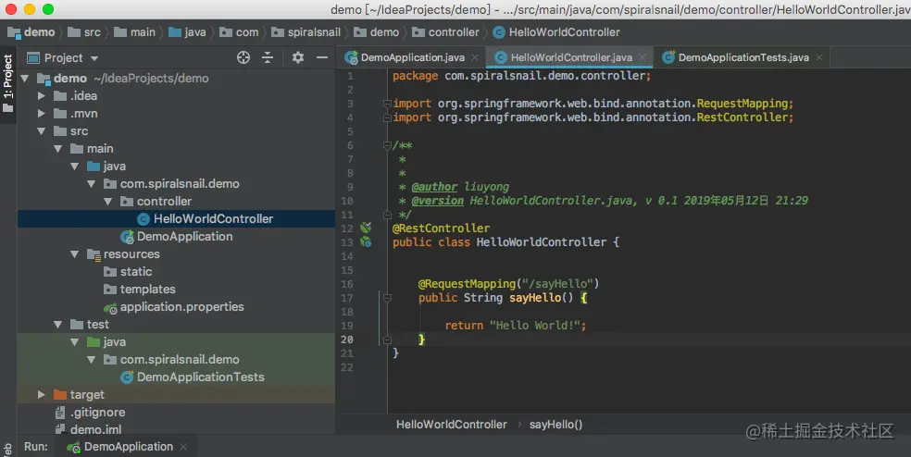Fold the Javadoc comment on line 6

[x=387, y=145]
